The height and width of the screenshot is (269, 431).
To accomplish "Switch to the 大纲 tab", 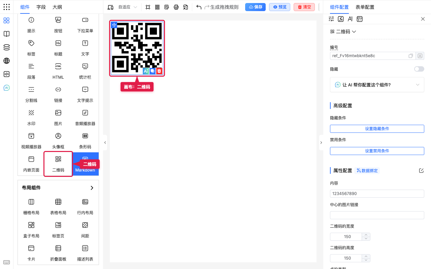I will [57, 7].
